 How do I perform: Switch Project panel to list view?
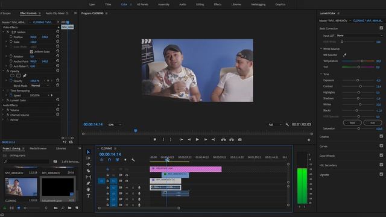point(11,208)
